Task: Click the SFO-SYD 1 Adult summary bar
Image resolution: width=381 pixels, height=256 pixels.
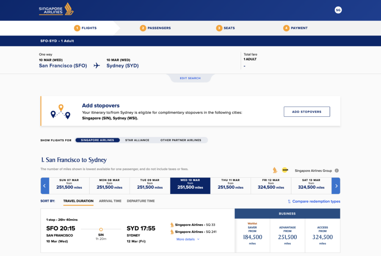Action: (190, 41)
